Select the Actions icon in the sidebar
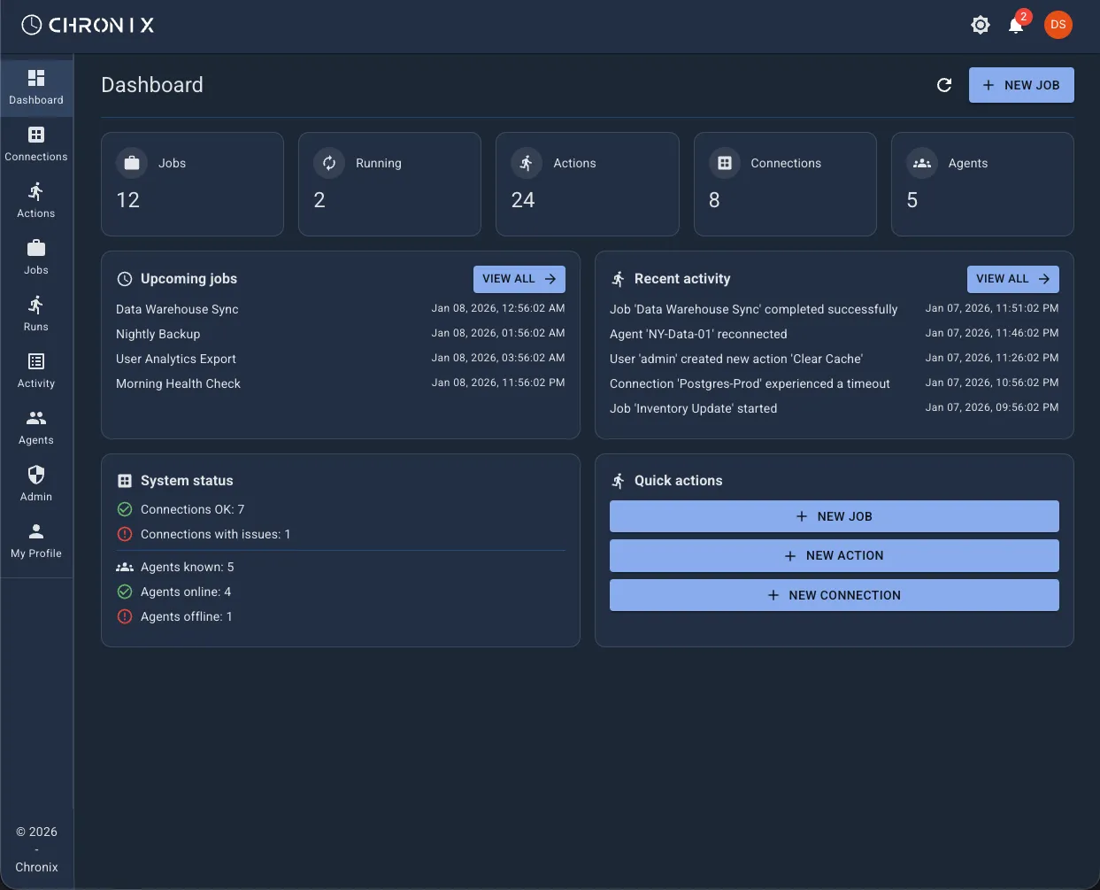This screenshot has width=1100, height=890. (35, 200)
